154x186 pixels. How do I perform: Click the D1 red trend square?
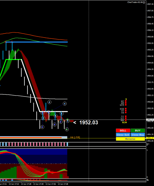click(126, 116)
